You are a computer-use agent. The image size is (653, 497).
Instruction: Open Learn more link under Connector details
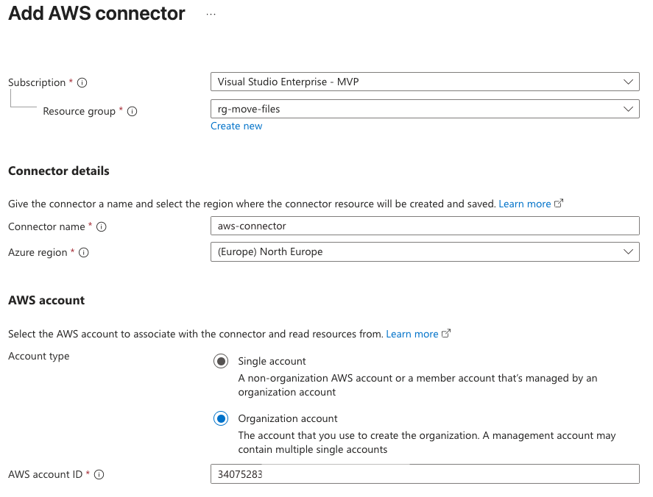coord(524,204)
